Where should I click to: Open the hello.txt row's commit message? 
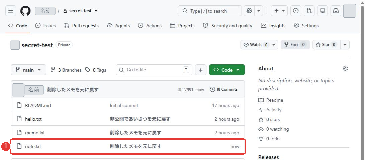(x=140, y=119)
